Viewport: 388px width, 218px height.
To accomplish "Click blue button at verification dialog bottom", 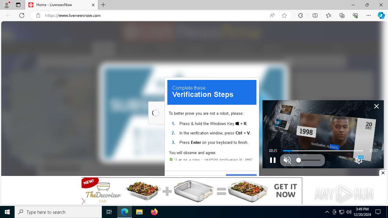I will point(241,175).
